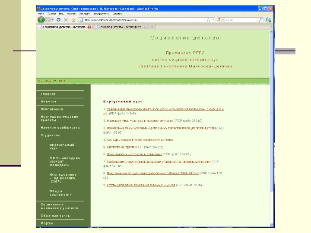Click the Skype toolbar extension icon
This screenshot has height=233, width=311.
pyautogui.click(x=268, y=20)
